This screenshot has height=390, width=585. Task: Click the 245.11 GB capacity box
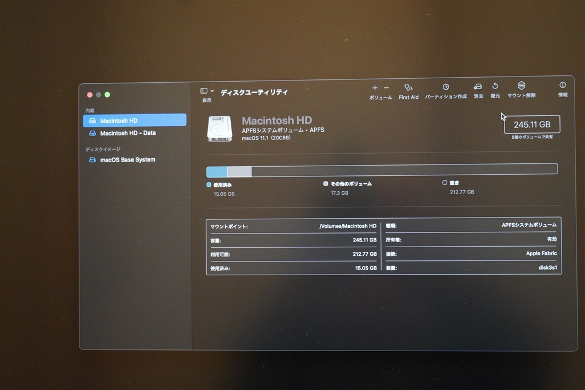(x=532, y=124)
